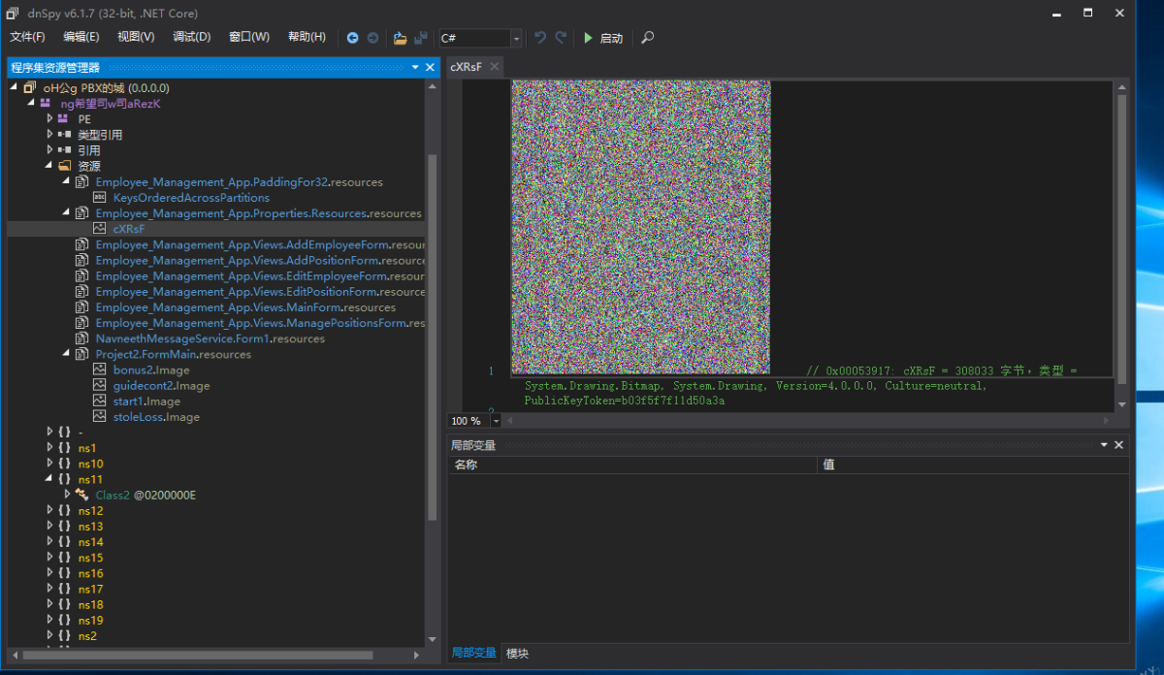
Task: Click the save all icon
Action: tap(420, 38)
